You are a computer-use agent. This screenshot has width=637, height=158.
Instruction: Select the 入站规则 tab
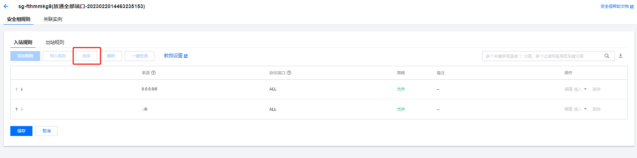23,42
